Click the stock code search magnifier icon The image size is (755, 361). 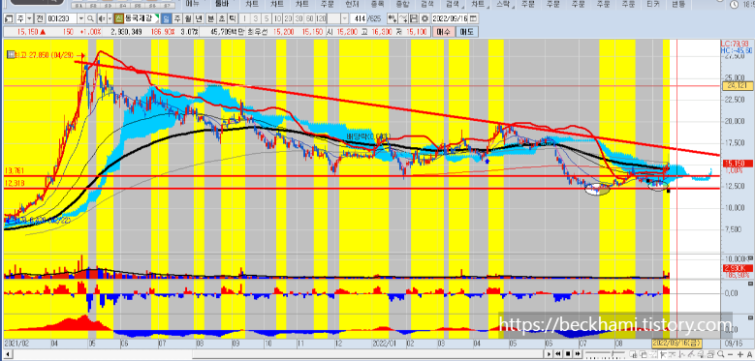[90, 18]
